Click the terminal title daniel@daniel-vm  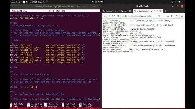click(55, 7)
